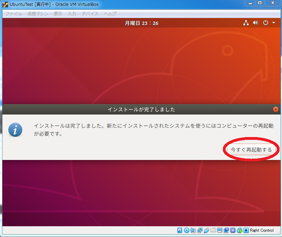The image size is (282, 237).
Task: Open the ファイル menu
Action: click(x=14, y=14)
